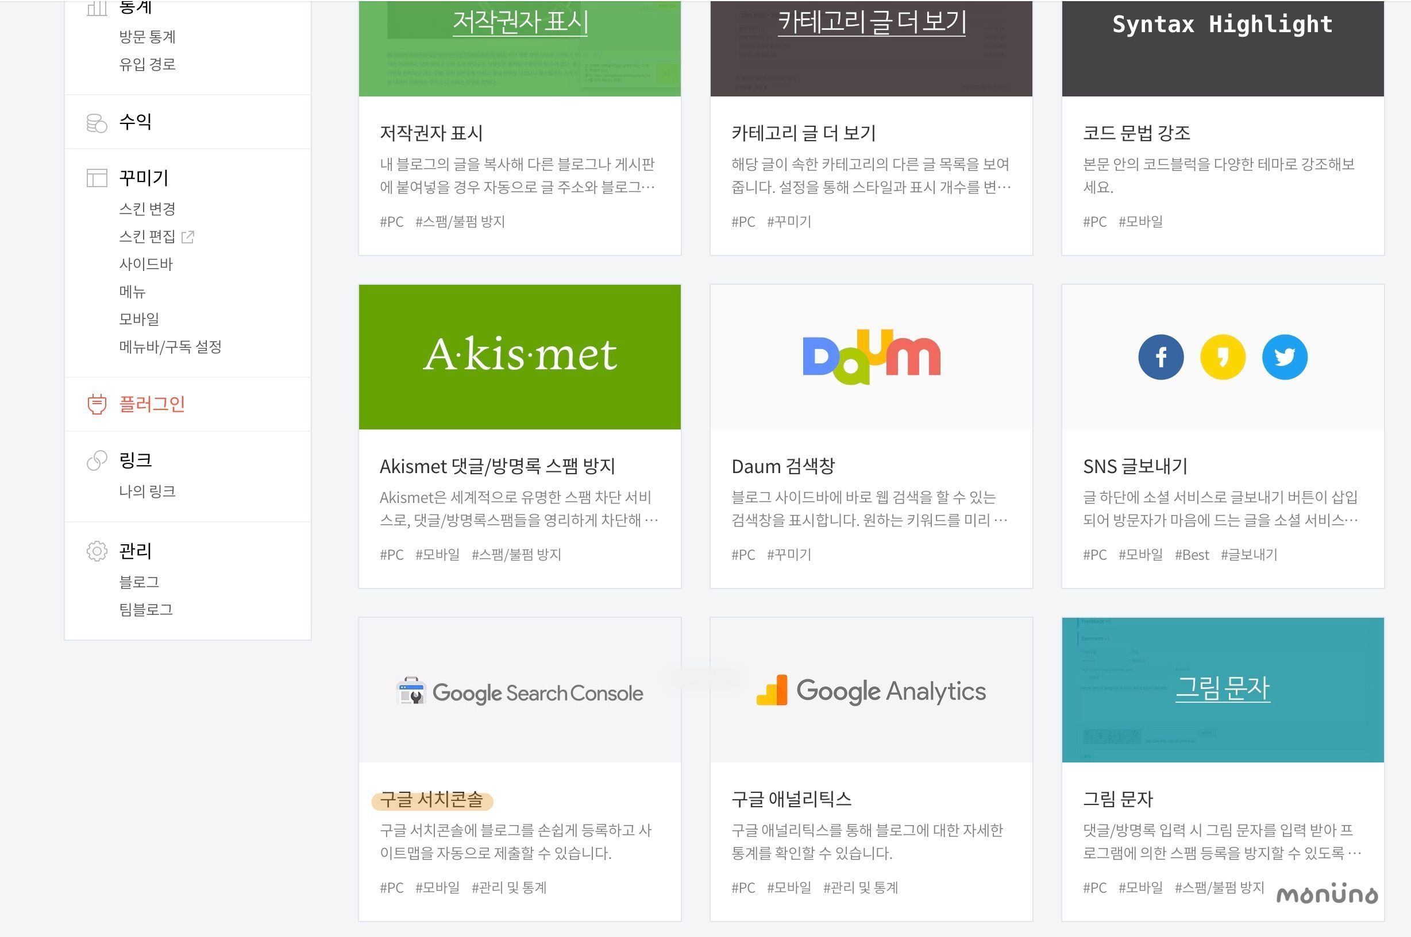This screenshot has height=937, width=1411.
Task: Open 카테고리 글 더 보기 plugin title
Action: [x=804, y=133]
